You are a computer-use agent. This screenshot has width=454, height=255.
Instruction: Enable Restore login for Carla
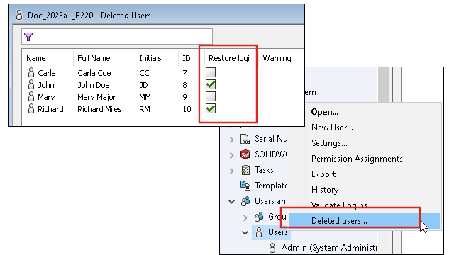click(x=211, y=72)
